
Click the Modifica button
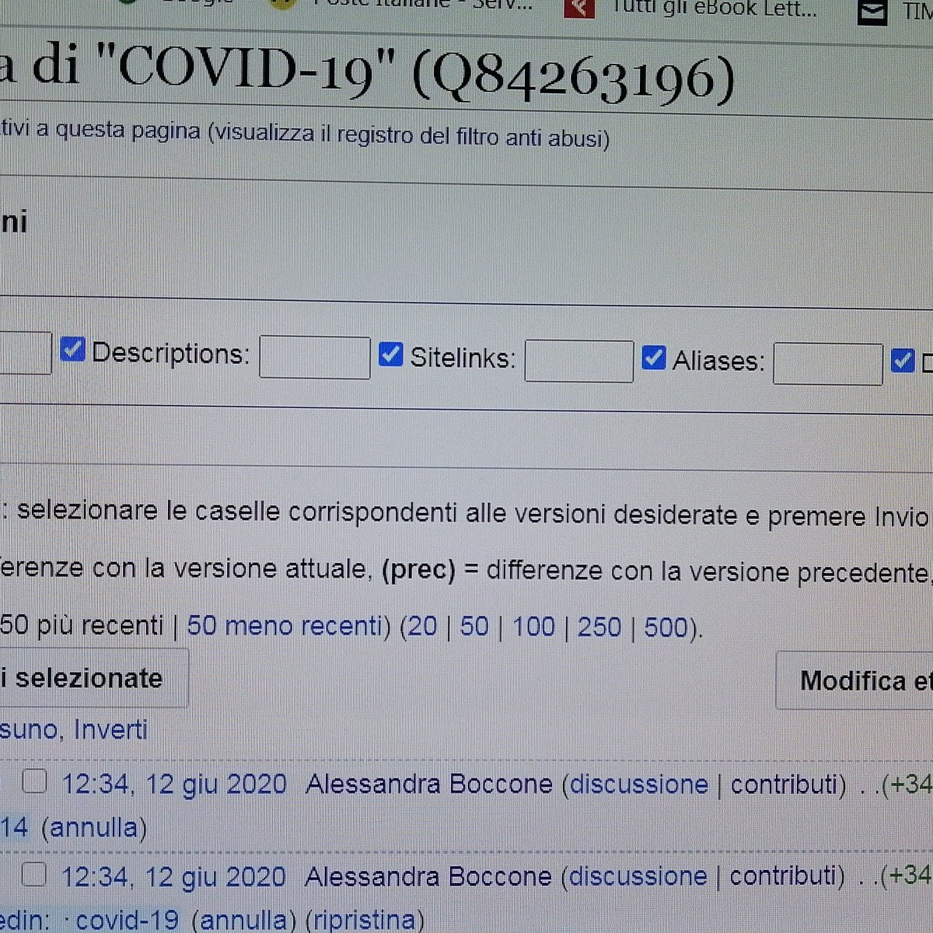pos(855,681)
